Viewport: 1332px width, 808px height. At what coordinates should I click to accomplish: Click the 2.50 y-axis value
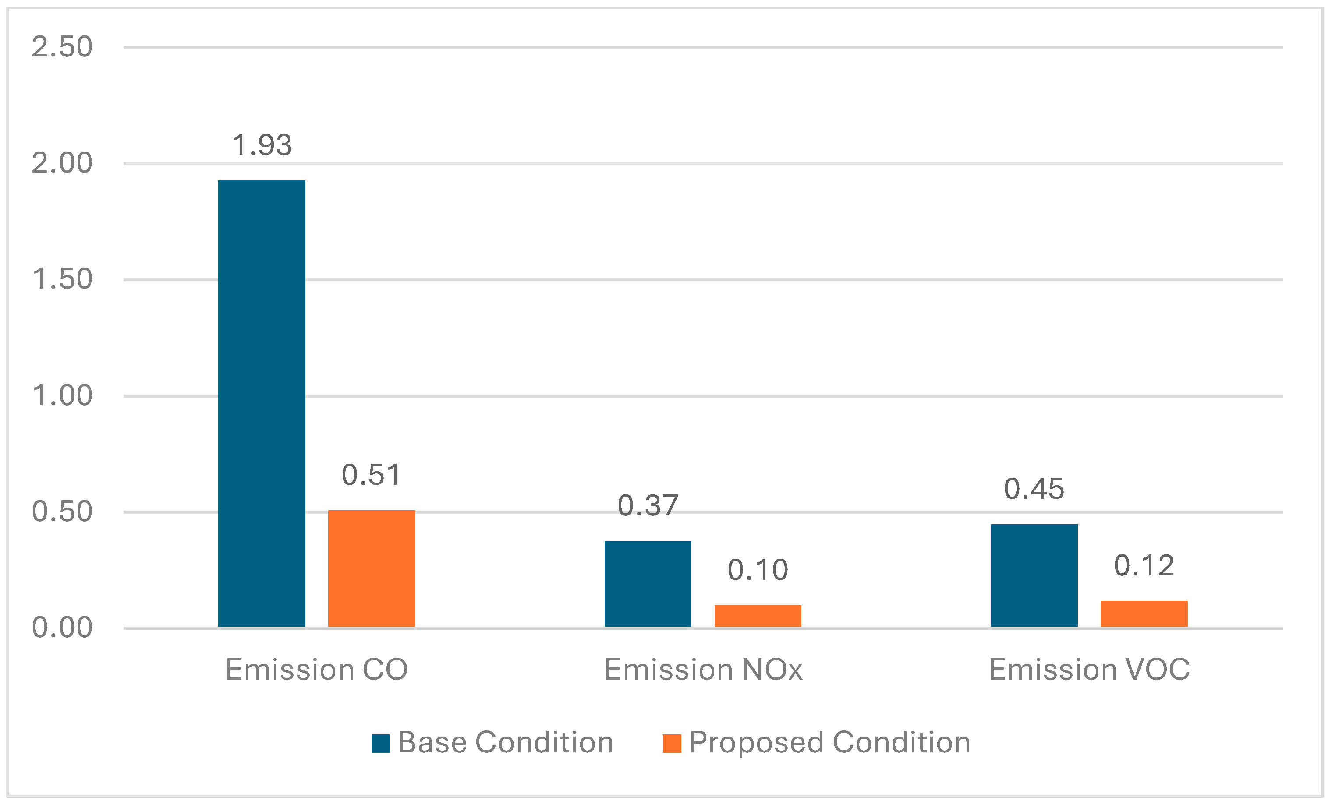tap(62, 46)
